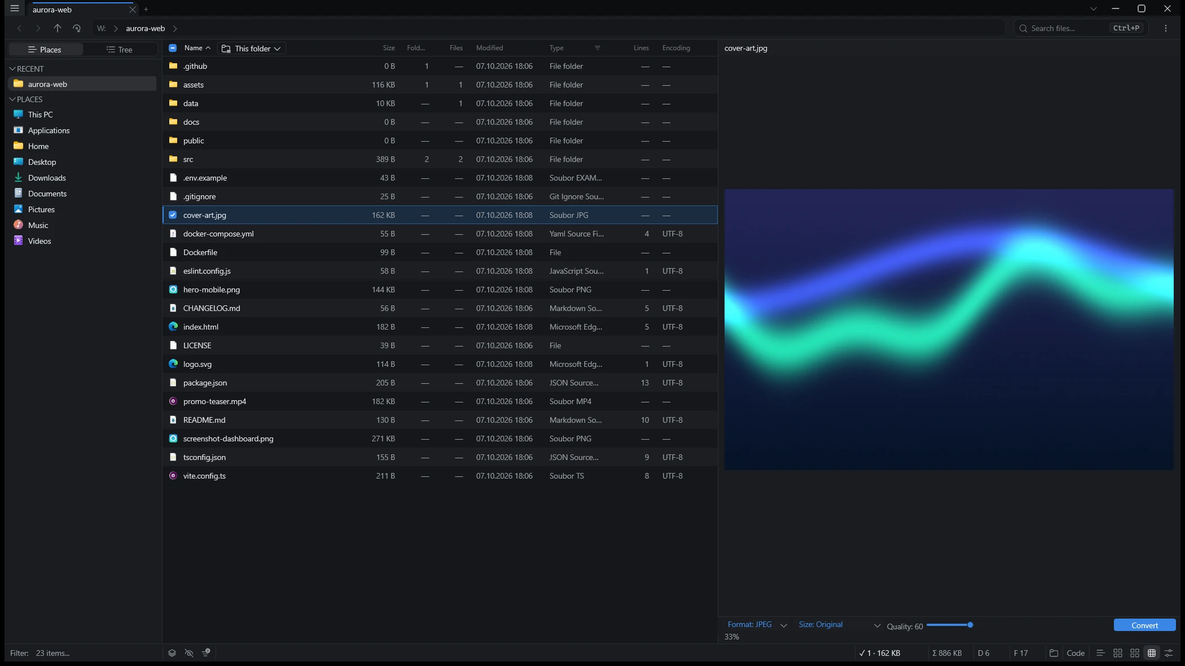This screenshot has width=1185, height=666.
Task: Click the layers icon in the bottom bar
Action: tap(172, 653)
